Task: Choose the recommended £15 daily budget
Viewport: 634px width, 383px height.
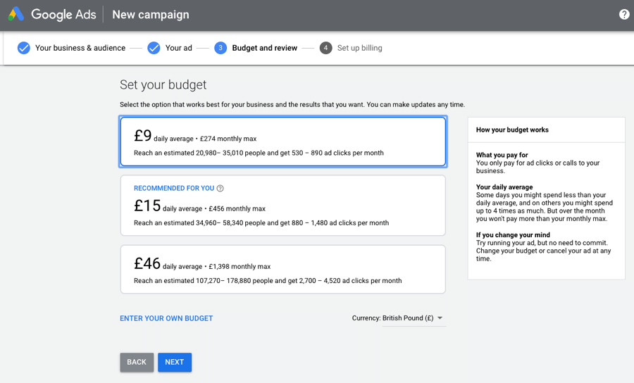Action: pyautogui.click(x=282, y=206)
